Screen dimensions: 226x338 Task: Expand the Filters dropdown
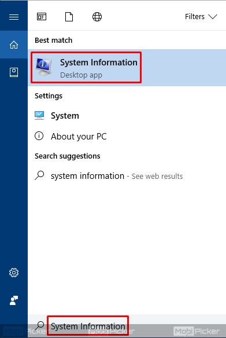pyautogui.click(x=201, y=17)
